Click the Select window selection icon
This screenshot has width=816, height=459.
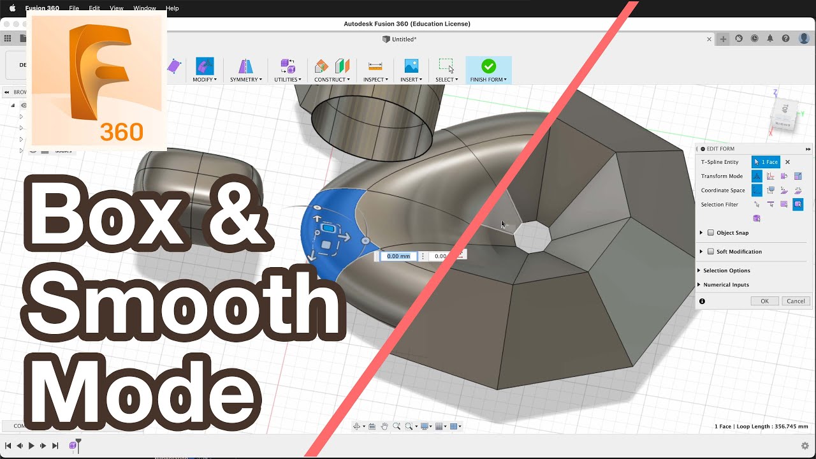[x=446, y=66]
